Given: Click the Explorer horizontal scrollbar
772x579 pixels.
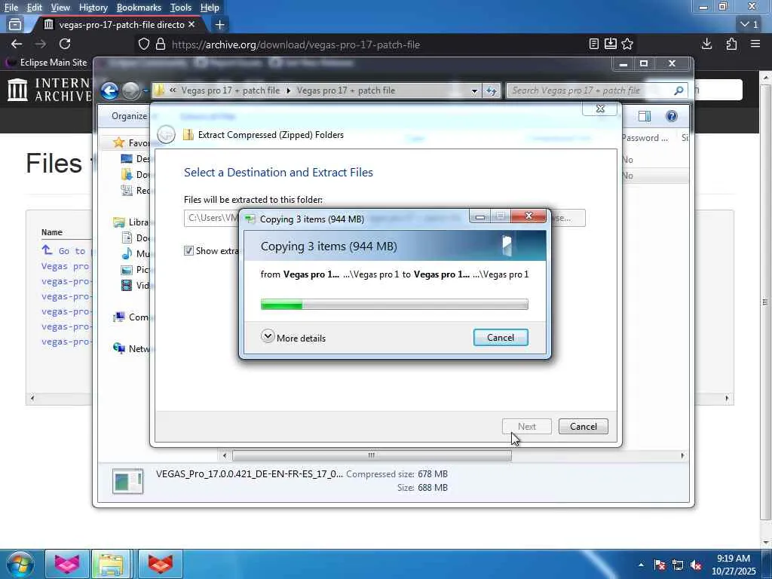Looking at the screenshot, I should coord(372,455).
